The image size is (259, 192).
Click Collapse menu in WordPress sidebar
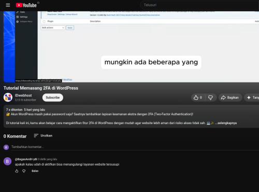coord(24,22)
